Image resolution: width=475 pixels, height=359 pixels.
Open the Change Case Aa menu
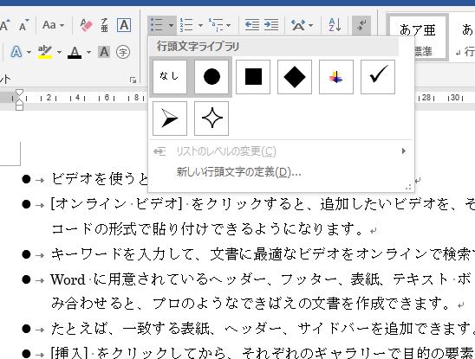54,25
